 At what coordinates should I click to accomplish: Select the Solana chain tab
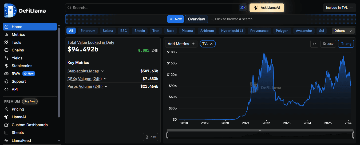(x=108, y=31)
